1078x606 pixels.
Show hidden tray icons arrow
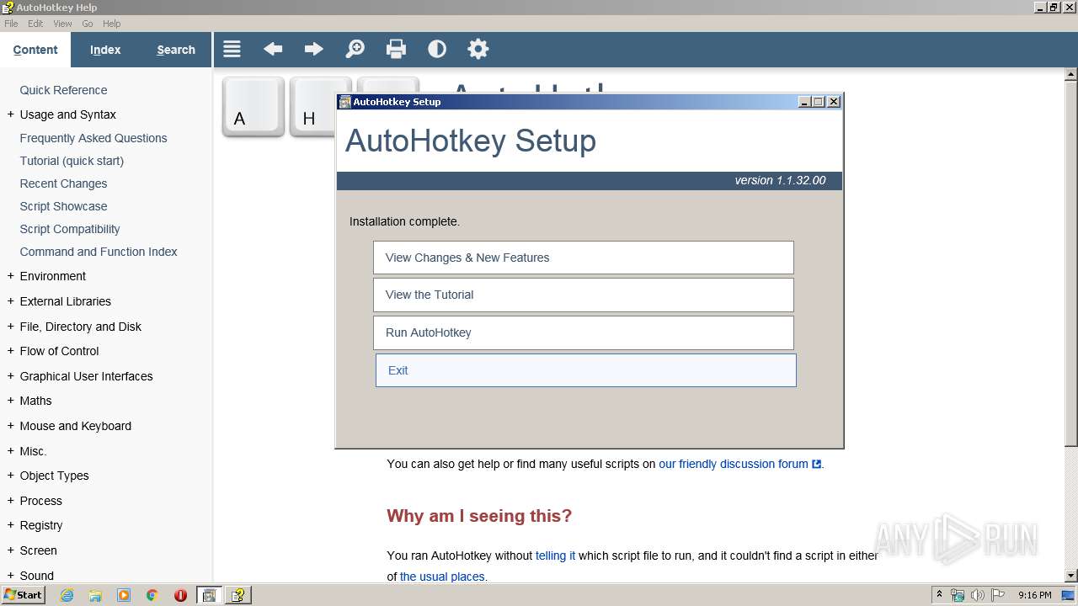click(940, 595)
